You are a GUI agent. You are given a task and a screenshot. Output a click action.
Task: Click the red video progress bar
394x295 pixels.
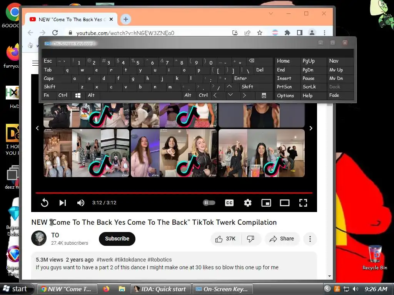click(x=174, y=193)
